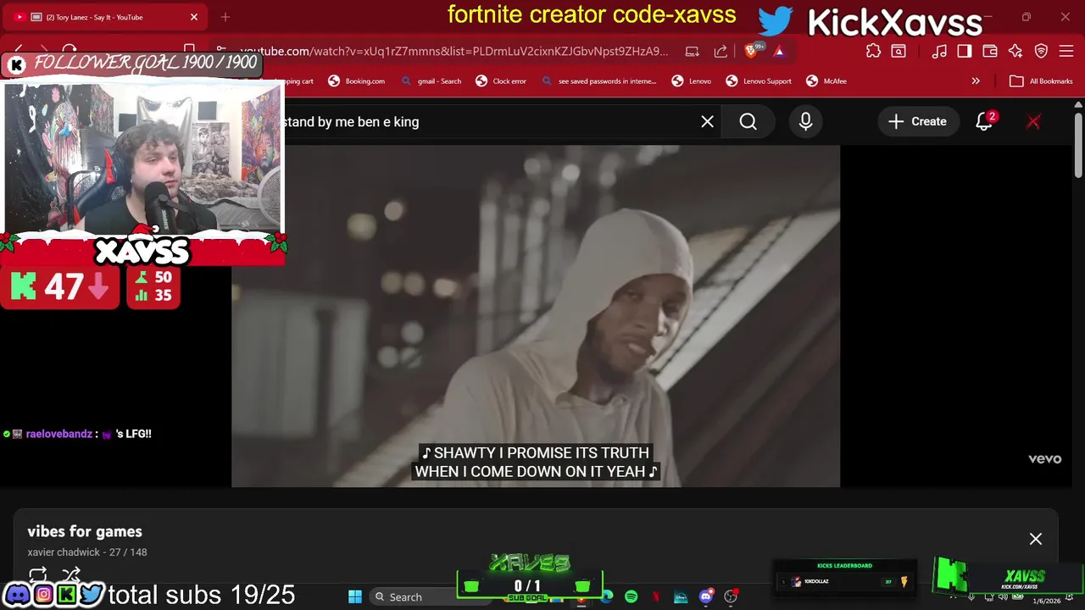
Task: Clear the YouTube search box X
Action: [x=707, y=122]
